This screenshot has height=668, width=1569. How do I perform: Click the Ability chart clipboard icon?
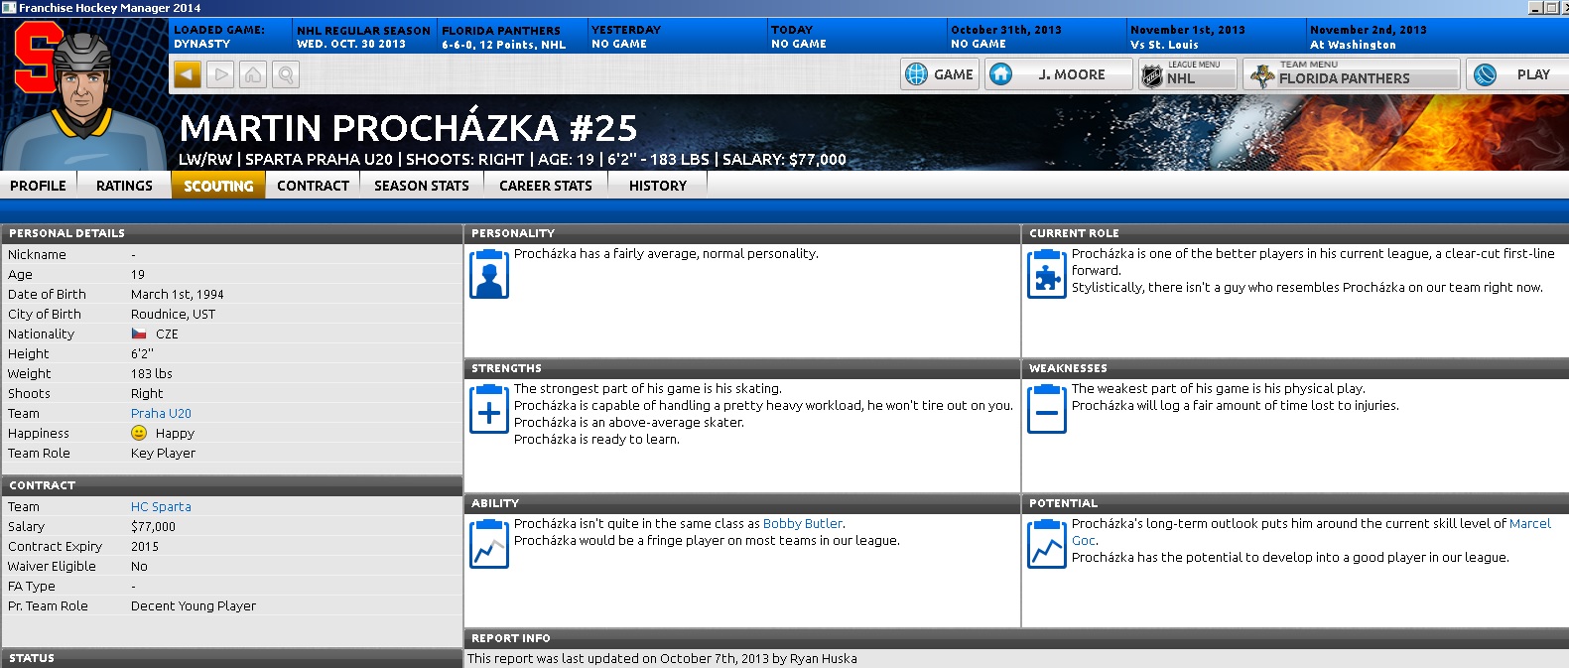point(489,544)
